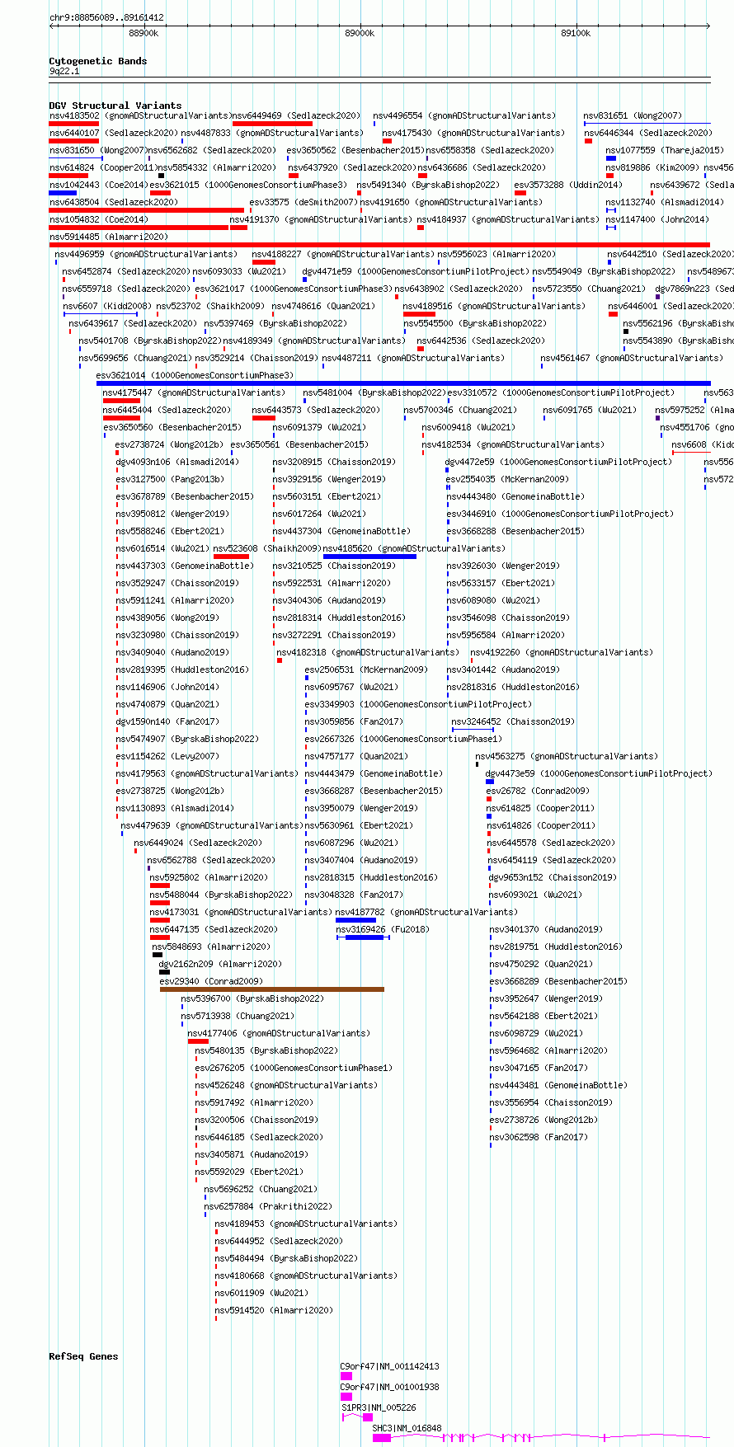Viewport: 734px width, 1447px height.
Task: Click the RefSeq Genes track title
Action: tap(83, 1356)
